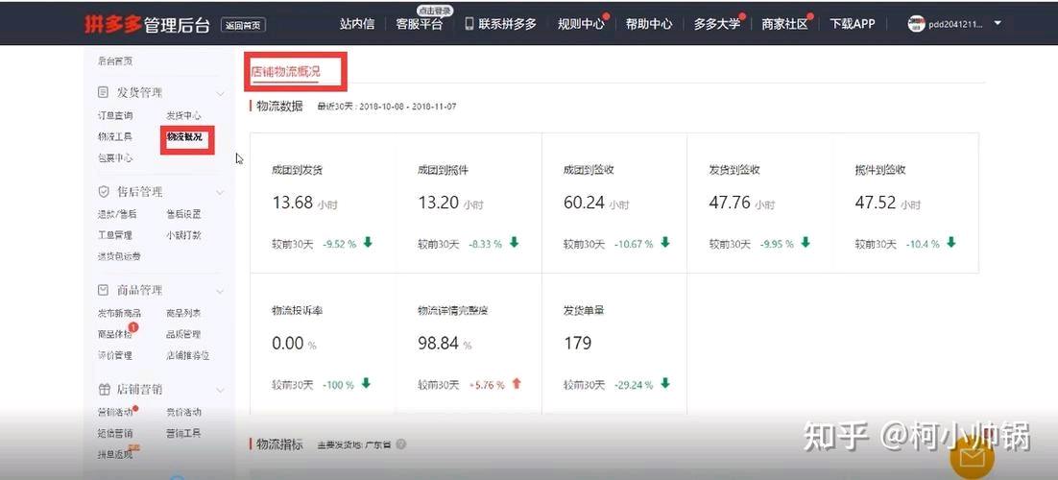Viewport: 1058px width, 480px height.
Task: Open 营销活动 in the sidebar
Action: (115, 412)
